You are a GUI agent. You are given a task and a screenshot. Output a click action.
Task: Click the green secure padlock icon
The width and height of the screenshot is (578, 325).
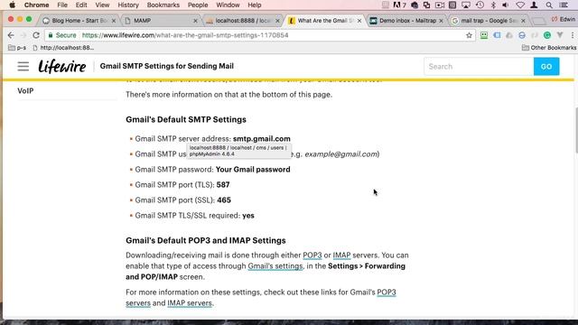[x=51, y=35]
